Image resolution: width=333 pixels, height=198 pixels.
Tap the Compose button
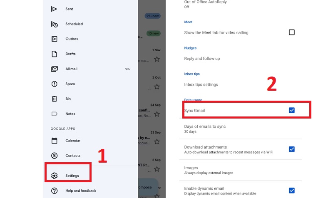coord(148,187)
